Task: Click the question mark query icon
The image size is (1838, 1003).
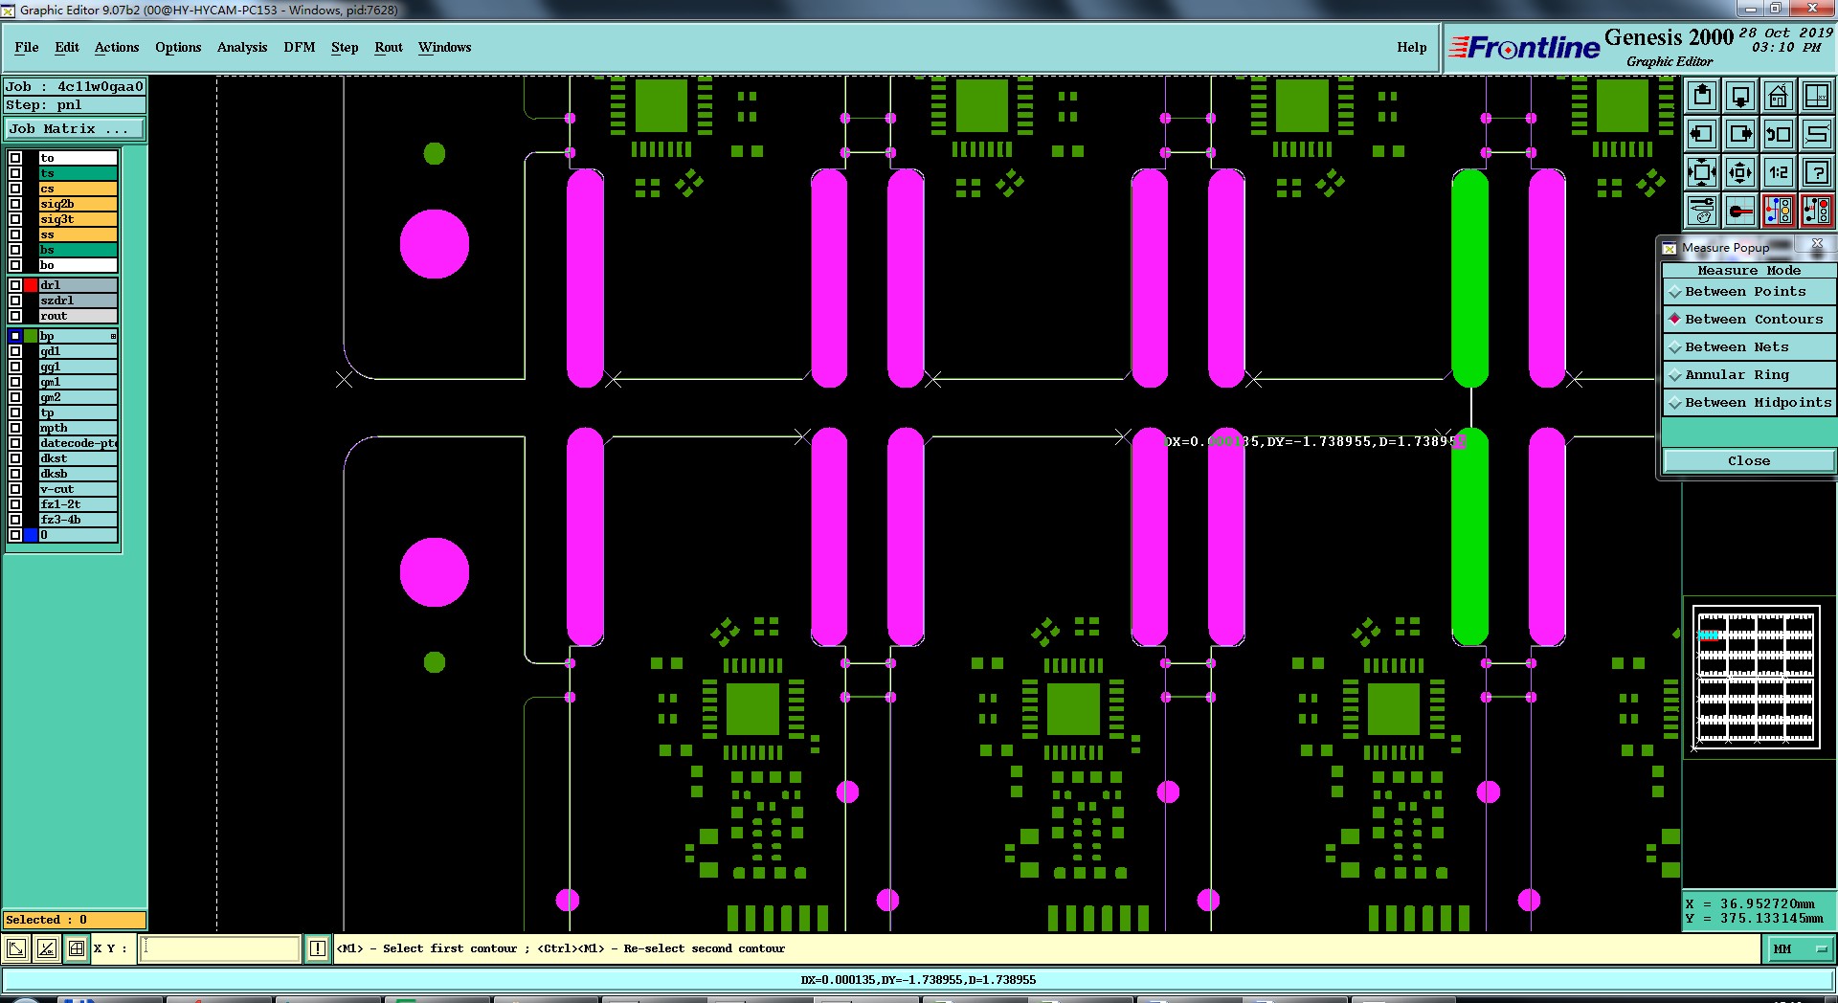Action: (1817, 172)
